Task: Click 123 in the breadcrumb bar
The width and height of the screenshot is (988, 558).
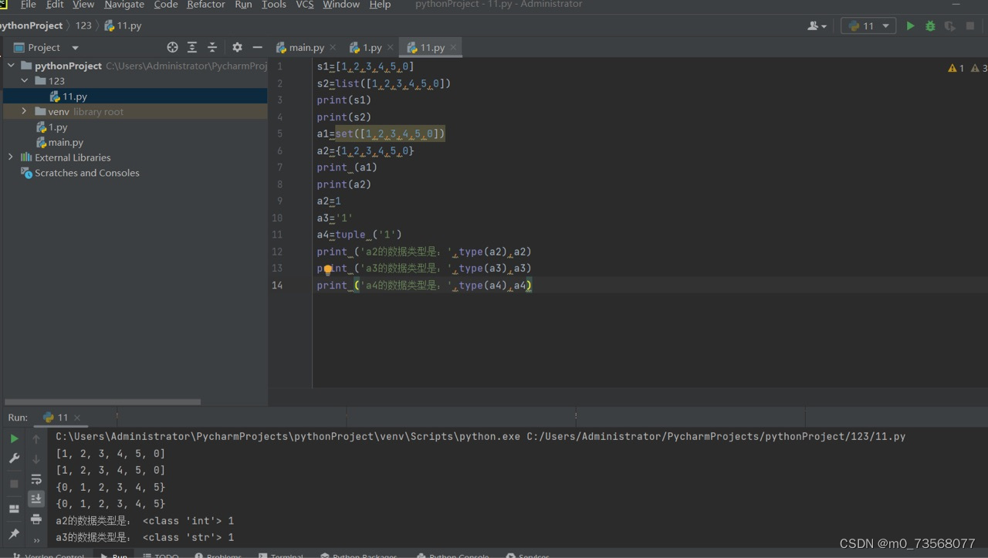Action: point(83,25)
